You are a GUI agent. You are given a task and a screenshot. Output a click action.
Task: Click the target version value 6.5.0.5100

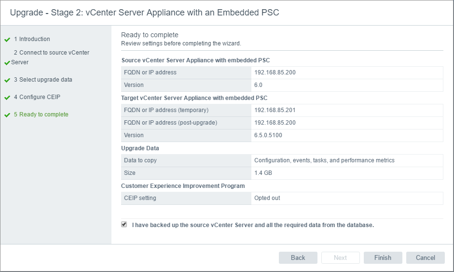click(268, 135)
